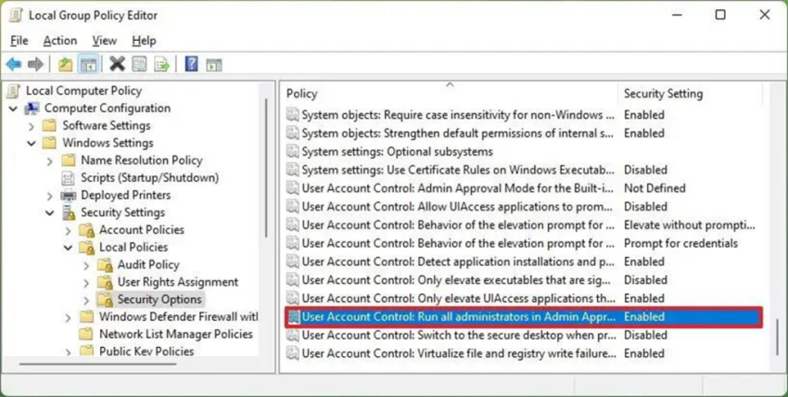Select Audit Policy in the tree

coord(147,264)
